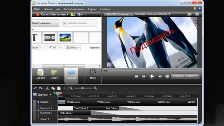This screenshot has height=126, width=224.
Task: Select the Ctrl+V keystroke callout
Action: pyautogui.click(x=50, y=37)
